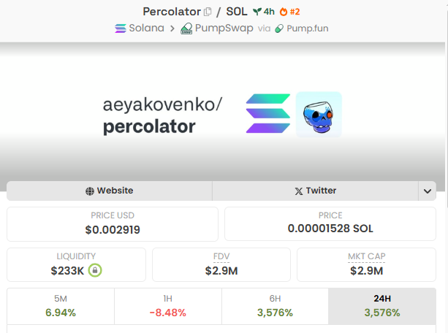
Task: Click the blue skull token image
Action: pyautogui.click(x=319, y=115)
